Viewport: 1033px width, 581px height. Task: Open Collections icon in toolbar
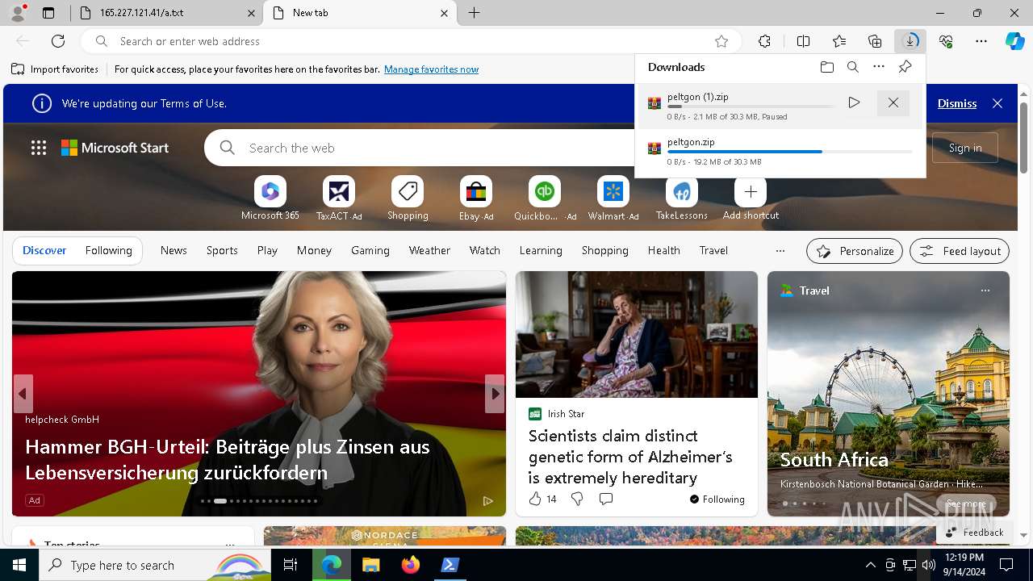click(x=875, y=41)
